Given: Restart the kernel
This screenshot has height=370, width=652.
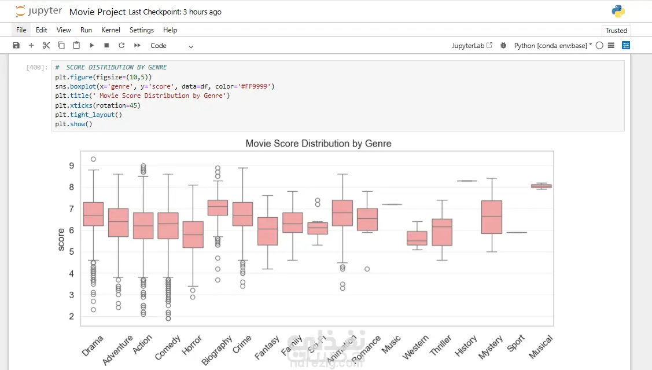Looking at the screenshot, I should click(121, 45).
